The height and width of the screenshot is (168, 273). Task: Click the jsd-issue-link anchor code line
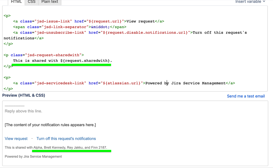pyautogui.click(x=89, y=21)
